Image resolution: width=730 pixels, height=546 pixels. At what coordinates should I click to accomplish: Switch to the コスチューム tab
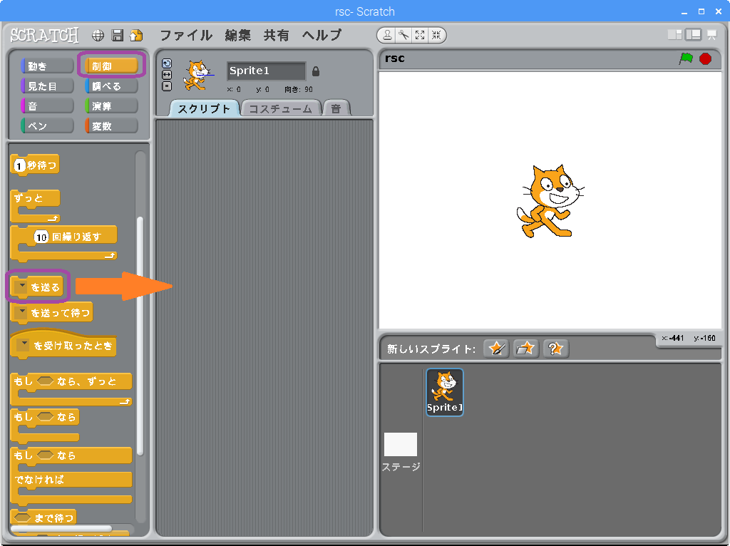point(281,108)
